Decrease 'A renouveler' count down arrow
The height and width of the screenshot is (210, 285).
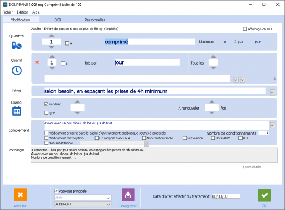[212, 113]
